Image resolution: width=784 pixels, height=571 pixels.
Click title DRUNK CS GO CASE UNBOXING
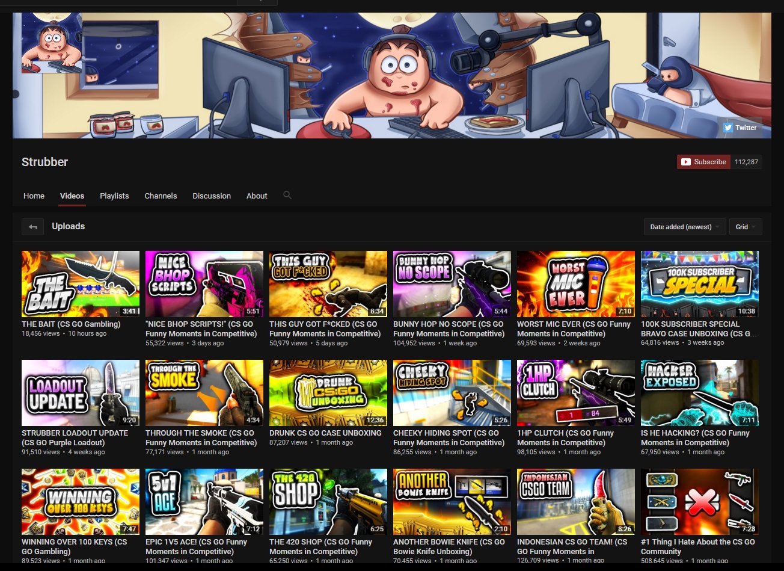pos(325,433)
